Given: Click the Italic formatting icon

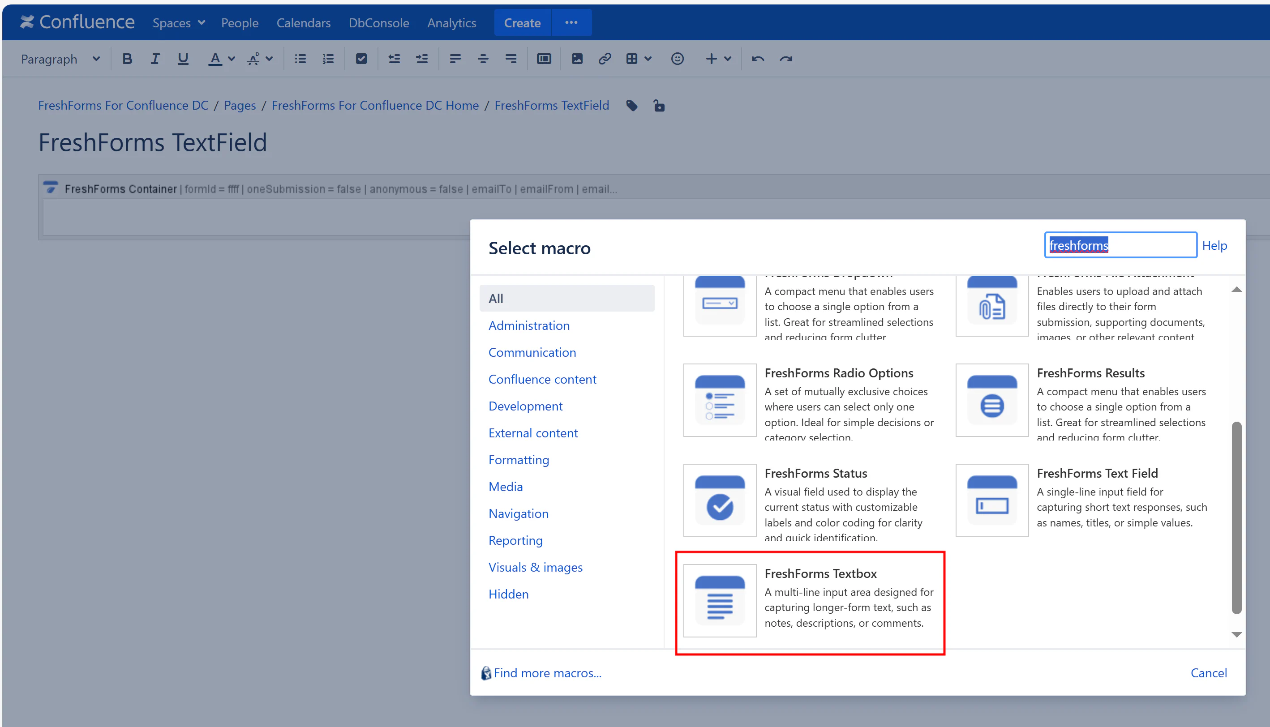Looking at the screenshot, I should click(x=155, y=59).
